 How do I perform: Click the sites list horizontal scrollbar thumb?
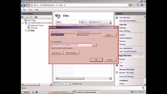point(71,78)
